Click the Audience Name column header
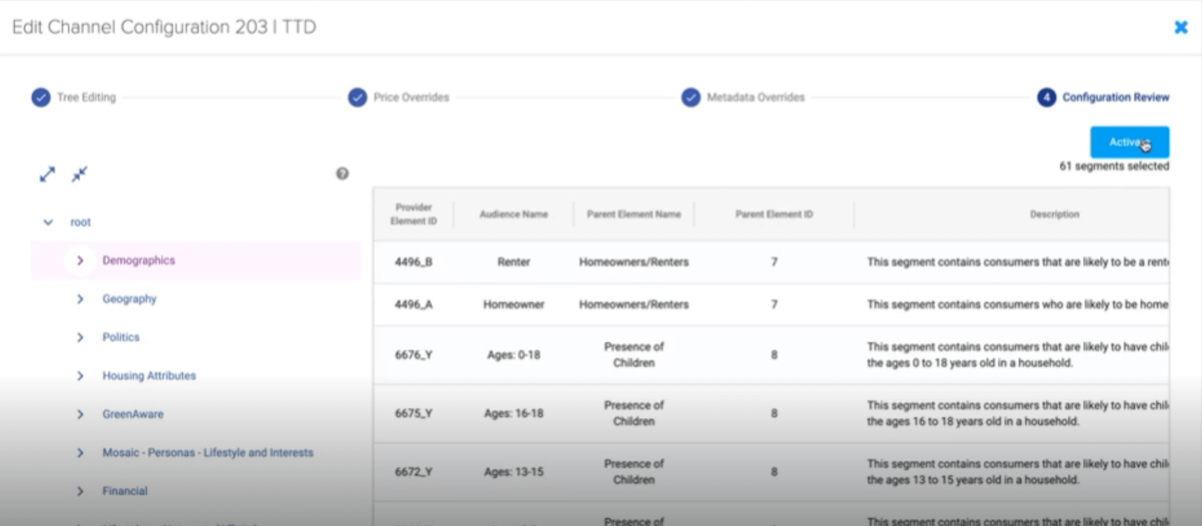 pyautogui.click(x=513, y=214)
